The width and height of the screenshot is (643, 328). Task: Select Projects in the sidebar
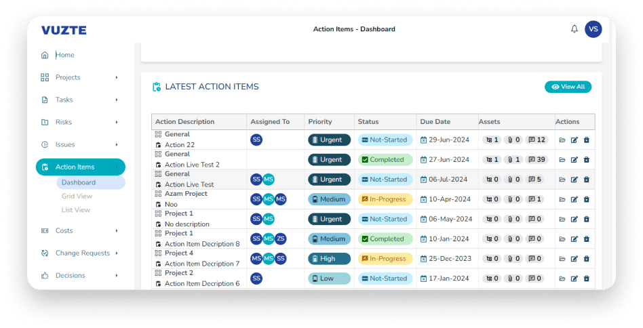68,77
